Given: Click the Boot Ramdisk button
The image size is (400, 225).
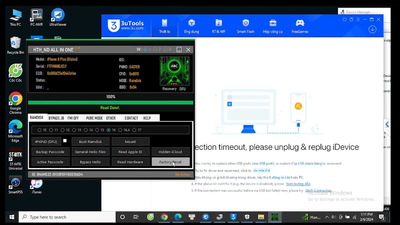Looking at the screenshot, I should (90, 142).
